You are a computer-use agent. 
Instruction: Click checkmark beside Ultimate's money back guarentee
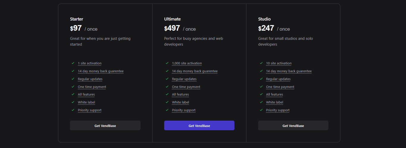(x=167, y=71)
